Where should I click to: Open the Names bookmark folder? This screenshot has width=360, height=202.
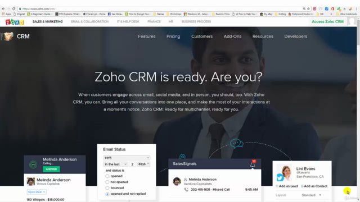tap(159, 14)
